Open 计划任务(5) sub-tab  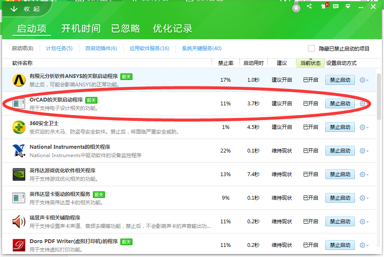(59, 48)
